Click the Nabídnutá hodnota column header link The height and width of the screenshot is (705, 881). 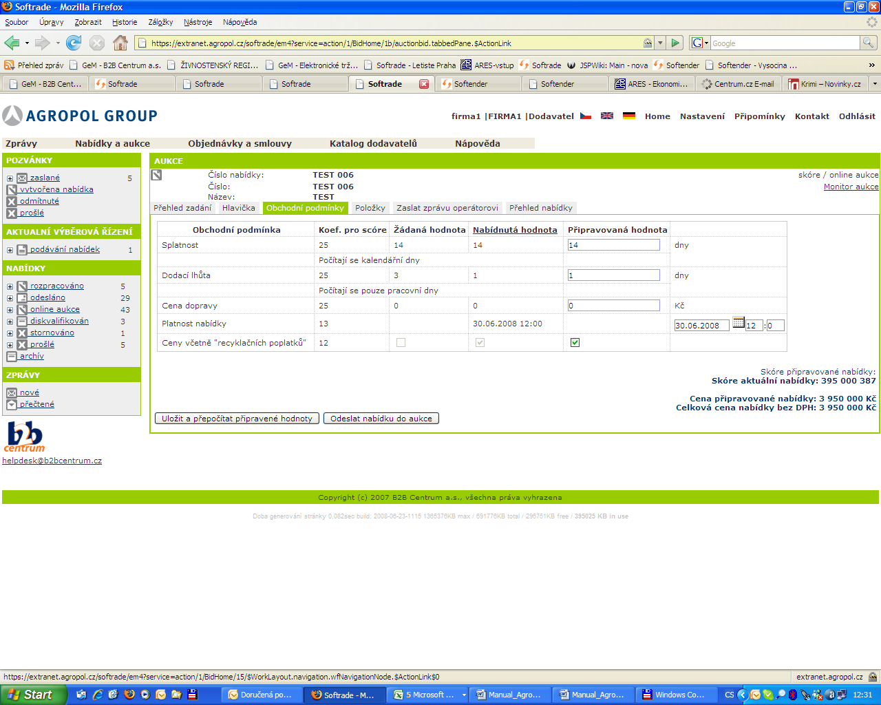(x=515, y=230)
